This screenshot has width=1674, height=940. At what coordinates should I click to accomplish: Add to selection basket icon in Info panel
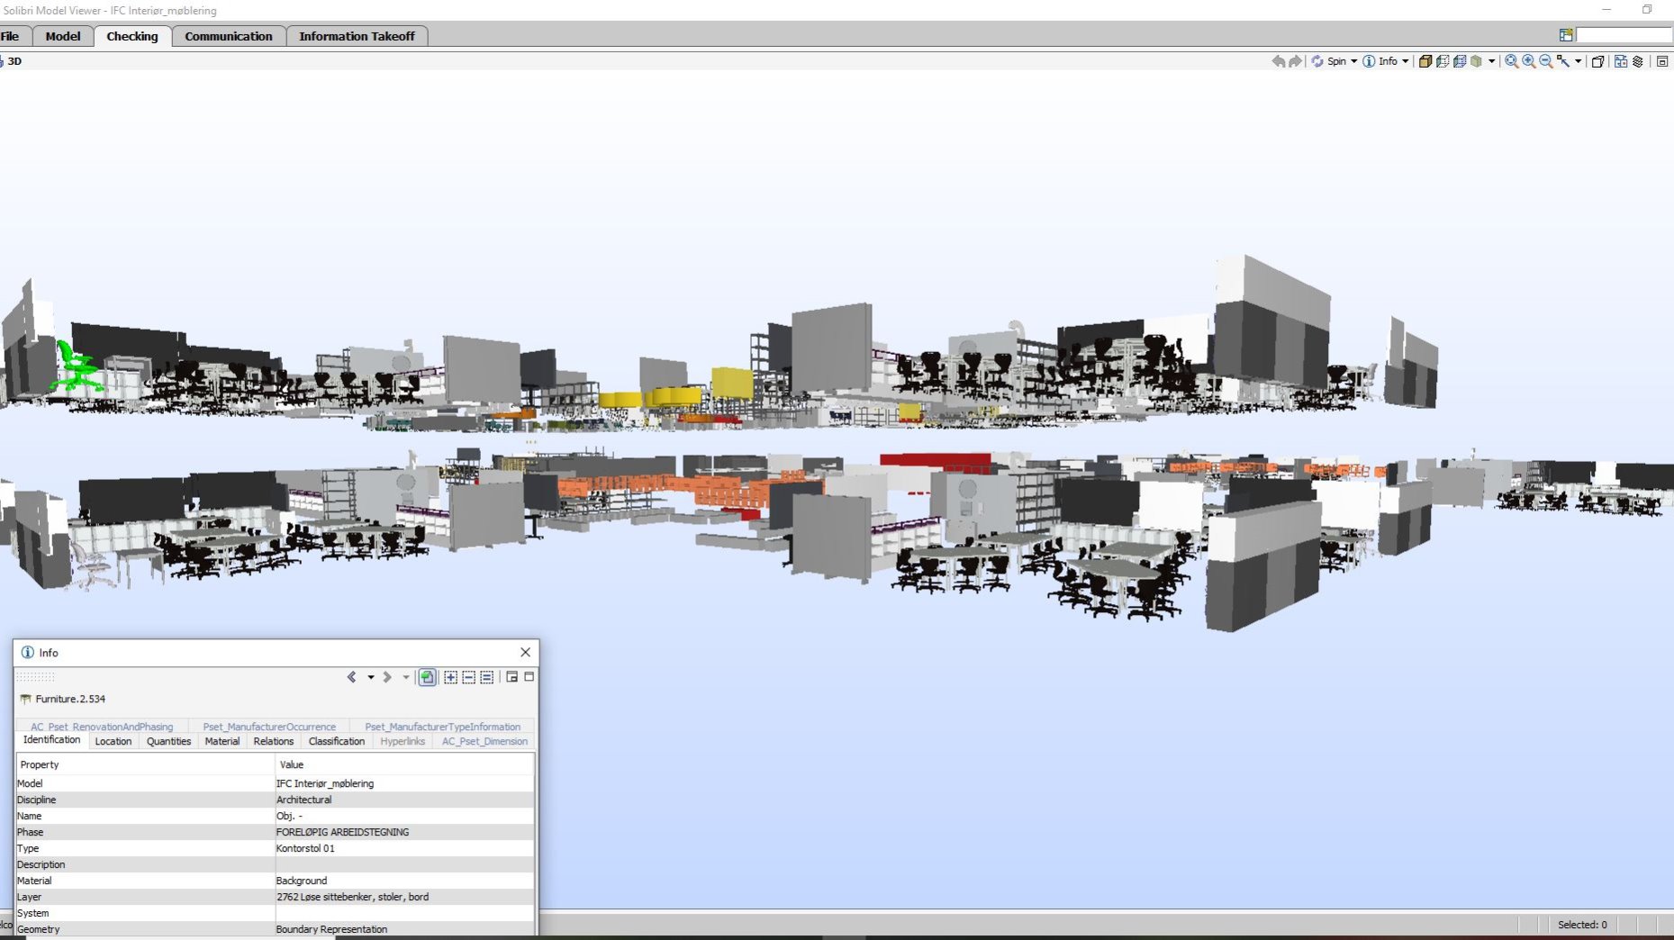pyautogui.click(x=451, y=677)
